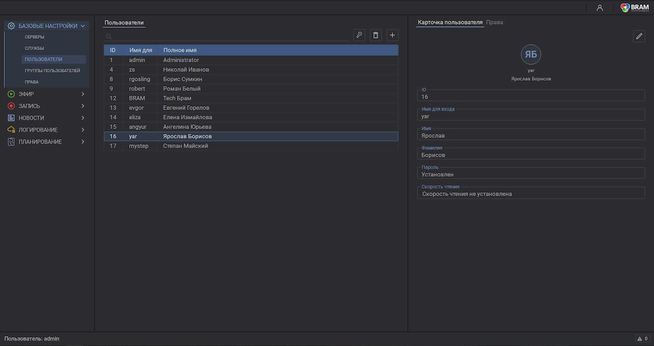Open Серверы in the sidebar
The width and height of the screenshot is (654, 346).
(34, 37)
